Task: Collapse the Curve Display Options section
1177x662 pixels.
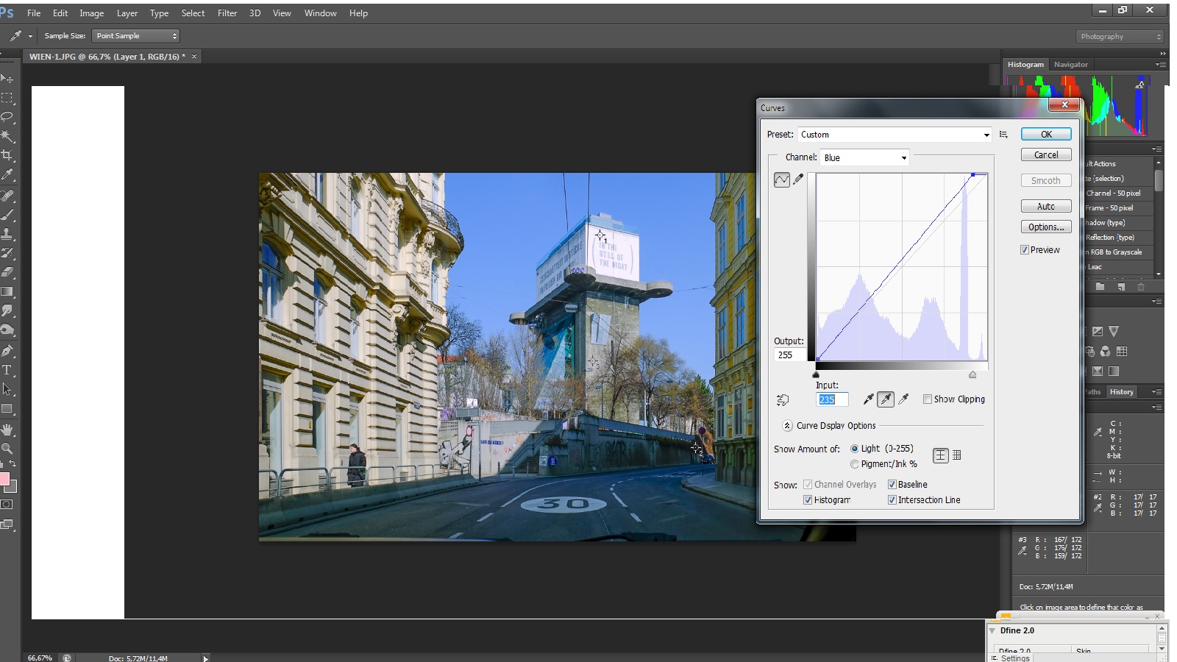Action: click(x=787, y=426)
